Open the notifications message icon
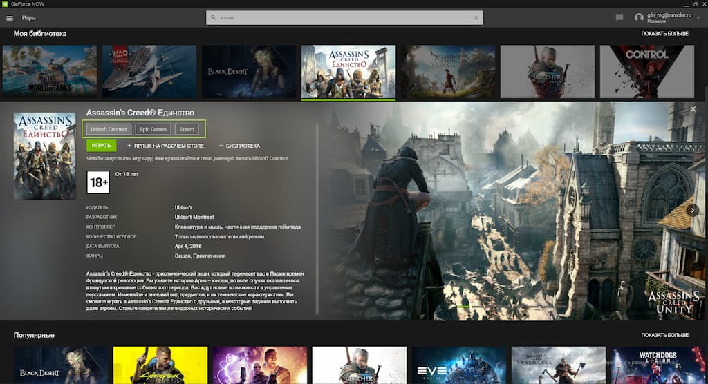This screenshot has width=708, height=384. [619, 17]
